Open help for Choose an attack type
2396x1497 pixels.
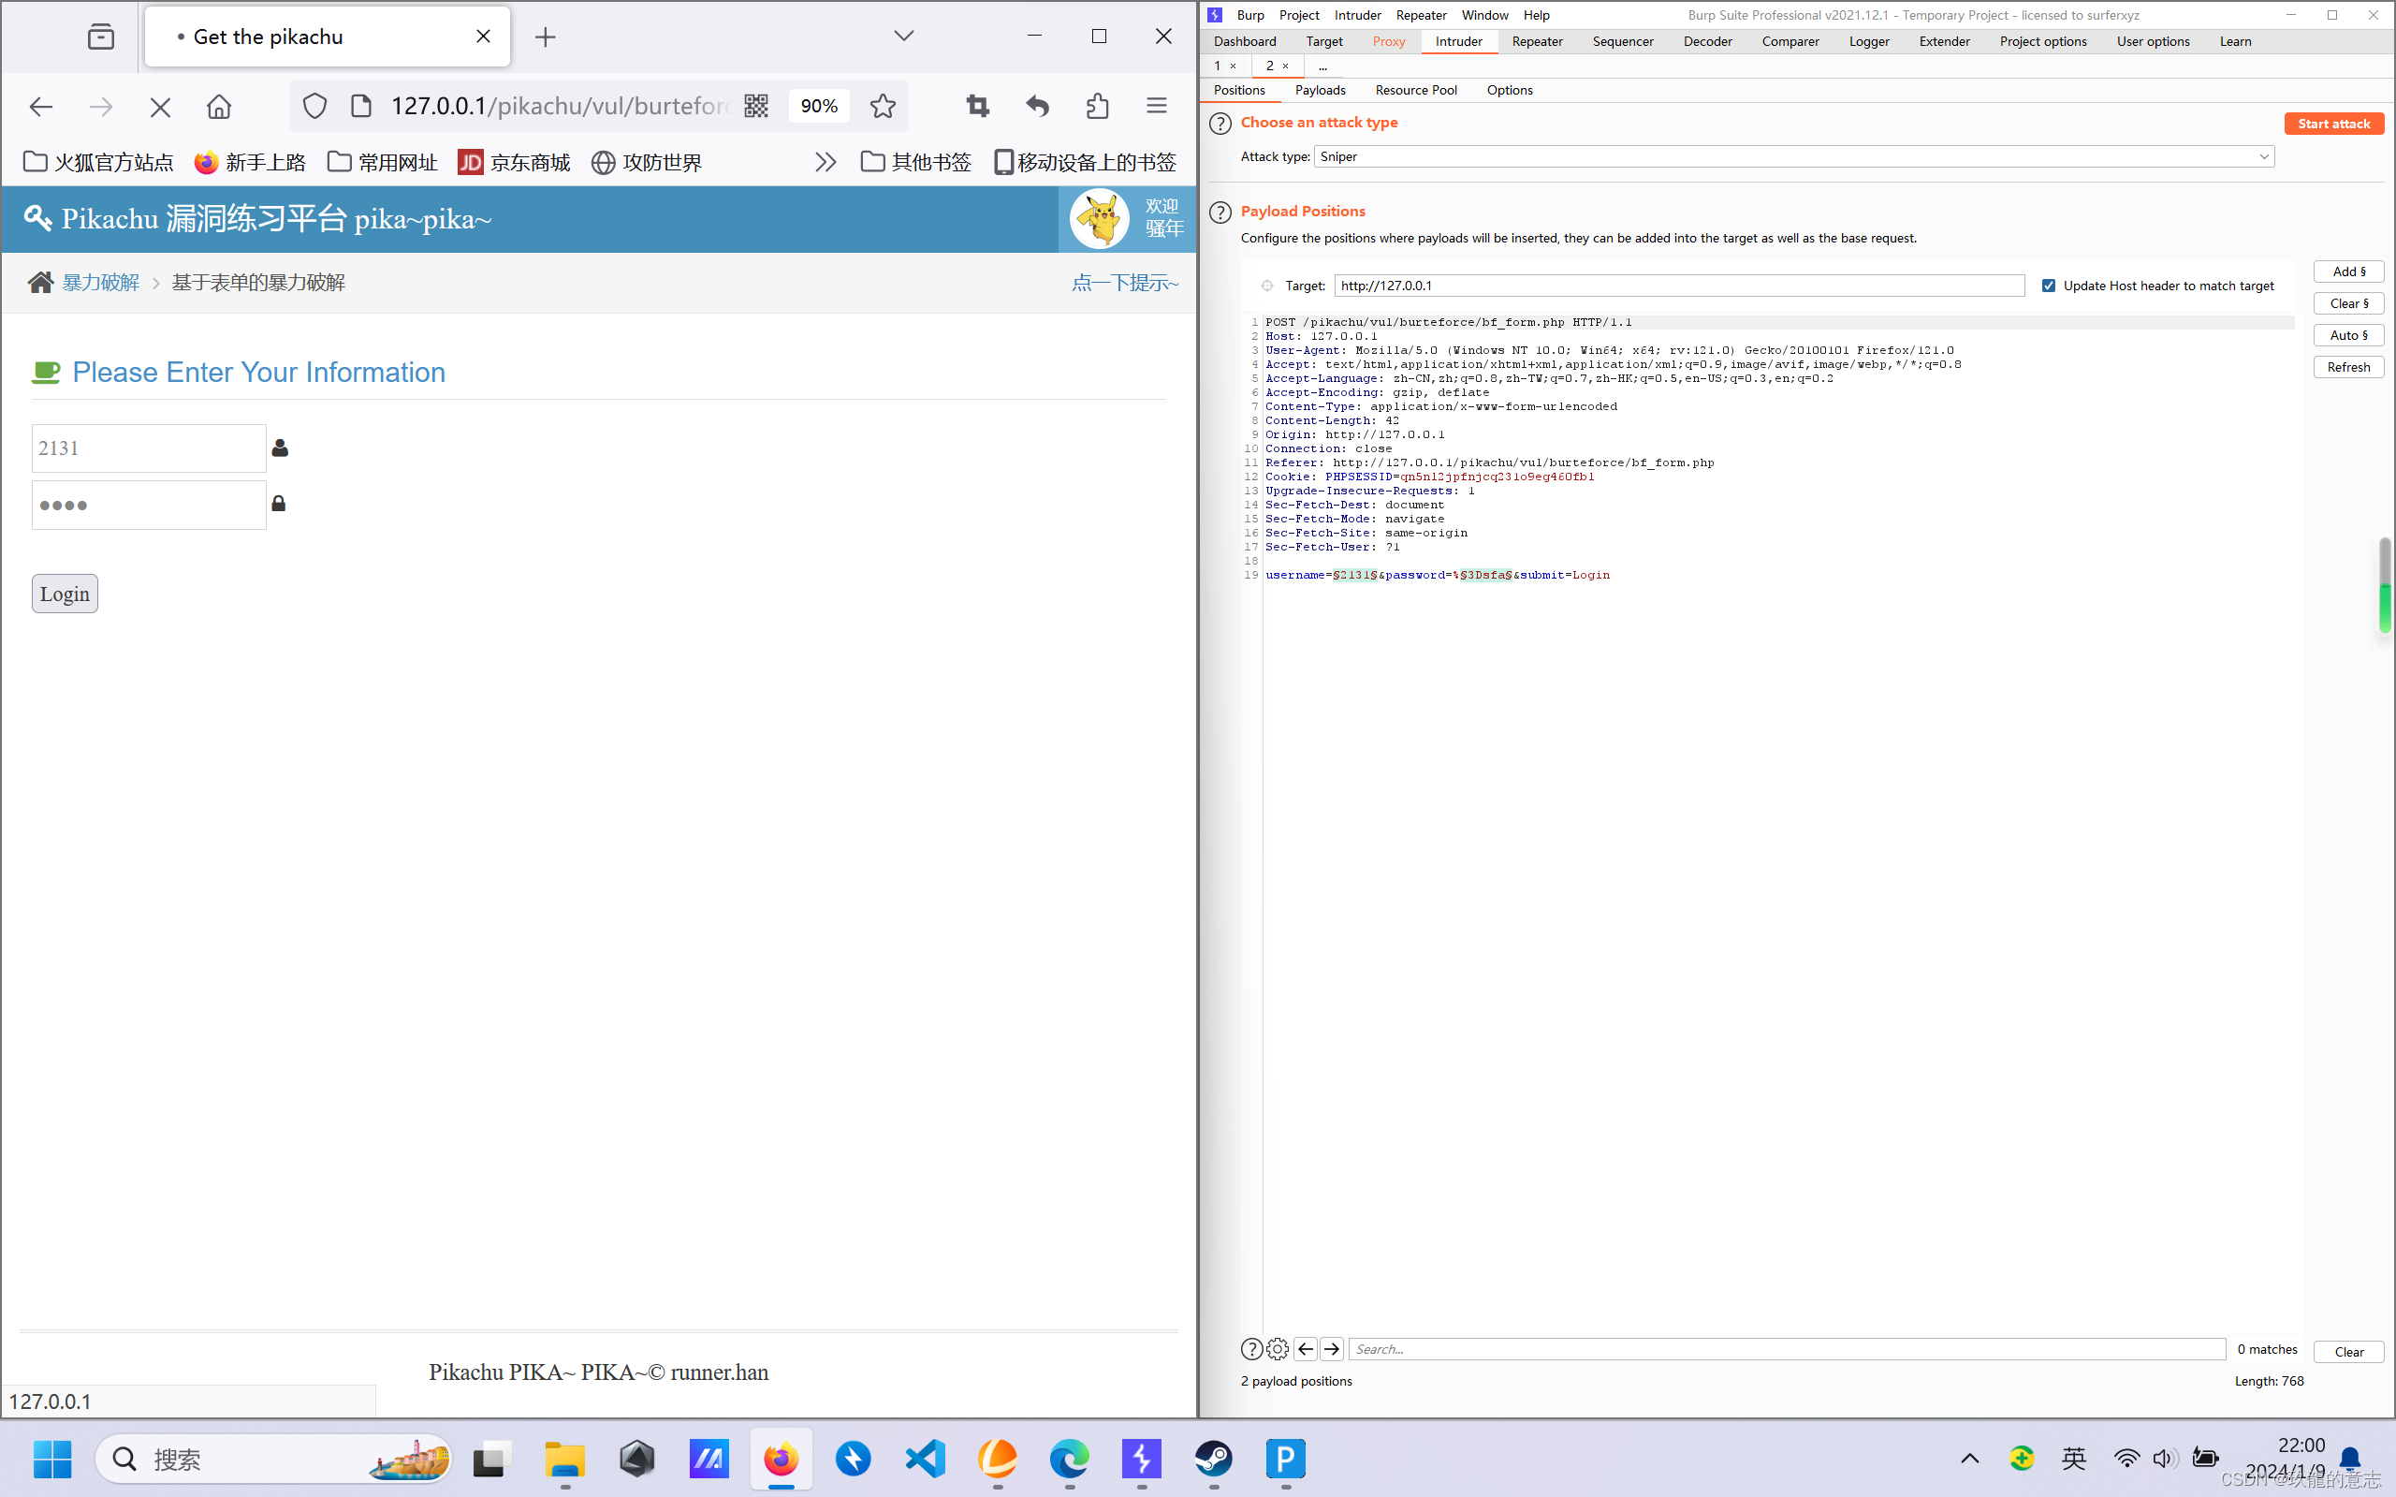pyautogui.click(x=1220, y=124)
